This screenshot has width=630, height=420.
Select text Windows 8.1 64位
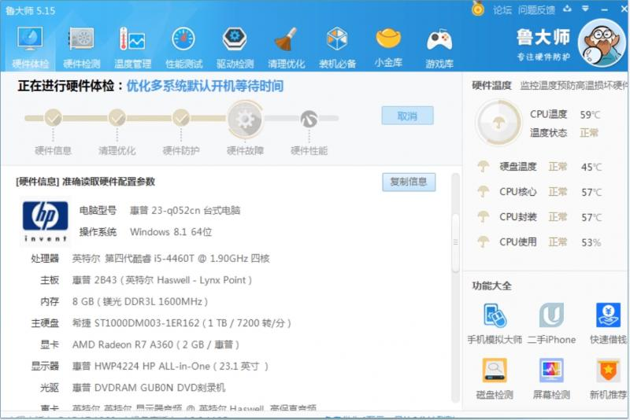click(x=171, y=232)
